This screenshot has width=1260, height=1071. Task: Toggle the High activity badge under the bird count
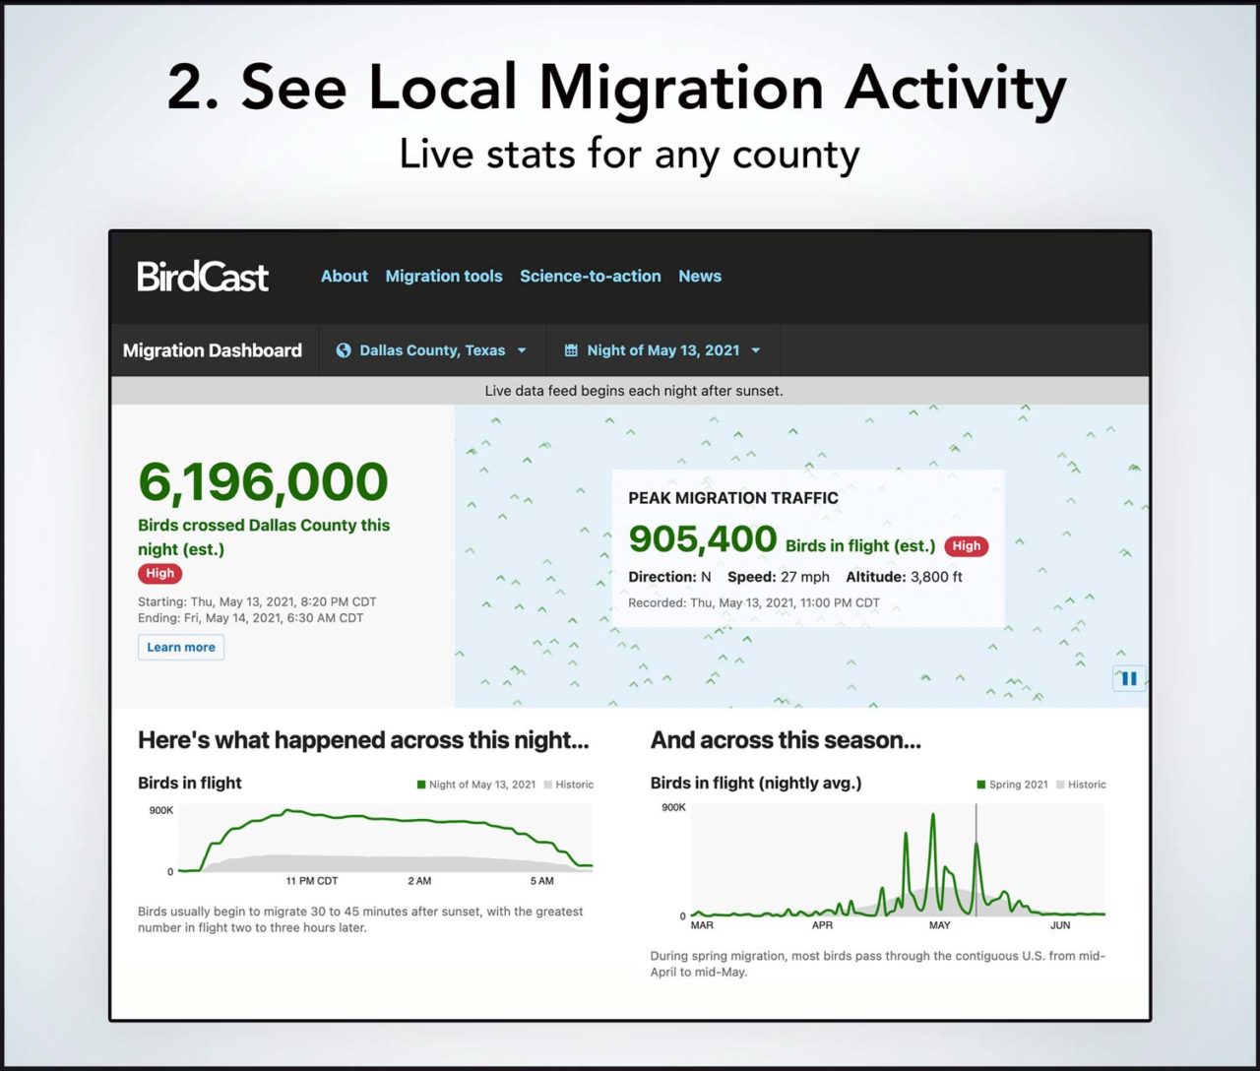click(159, 573)
